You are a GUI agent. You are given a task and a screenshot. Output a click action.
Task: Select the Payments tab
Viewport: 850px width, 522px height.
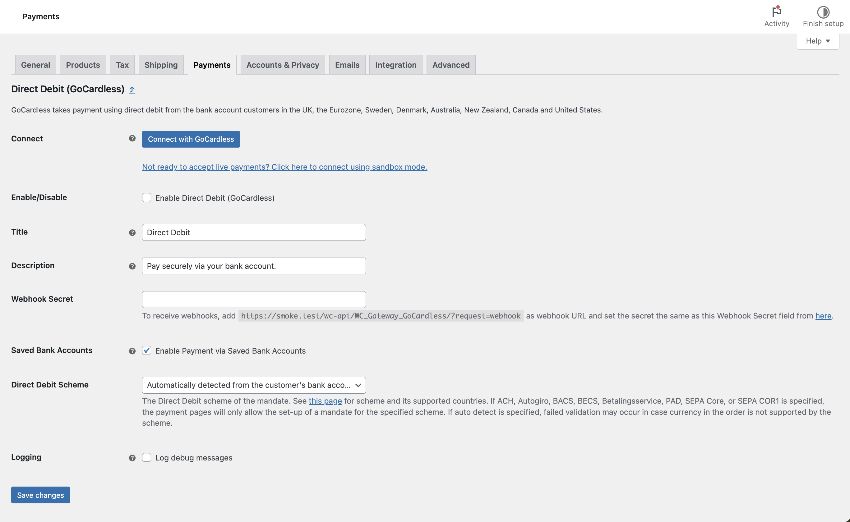[x=212, y=65]
